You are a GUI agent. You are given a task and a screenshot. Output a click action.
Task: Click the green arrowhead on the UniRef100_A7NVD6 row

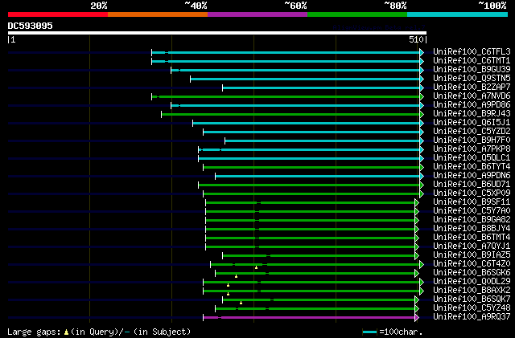pos(422,96)
